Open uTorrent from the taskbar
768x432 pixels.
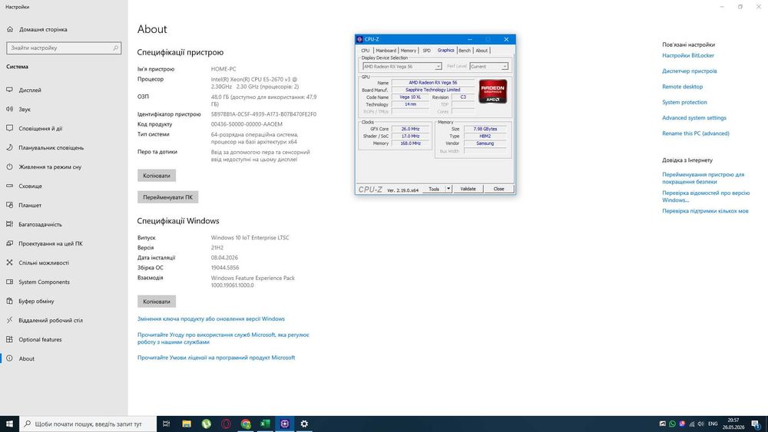(206, 424)
